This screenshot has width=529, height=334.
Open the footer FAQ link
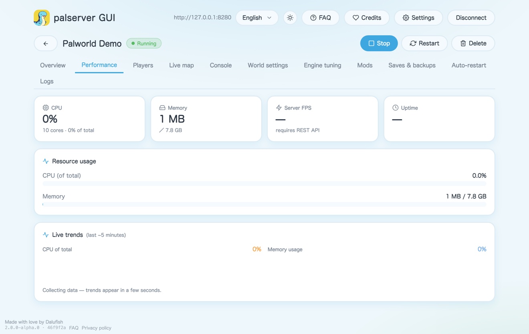(x=74, y=328)
